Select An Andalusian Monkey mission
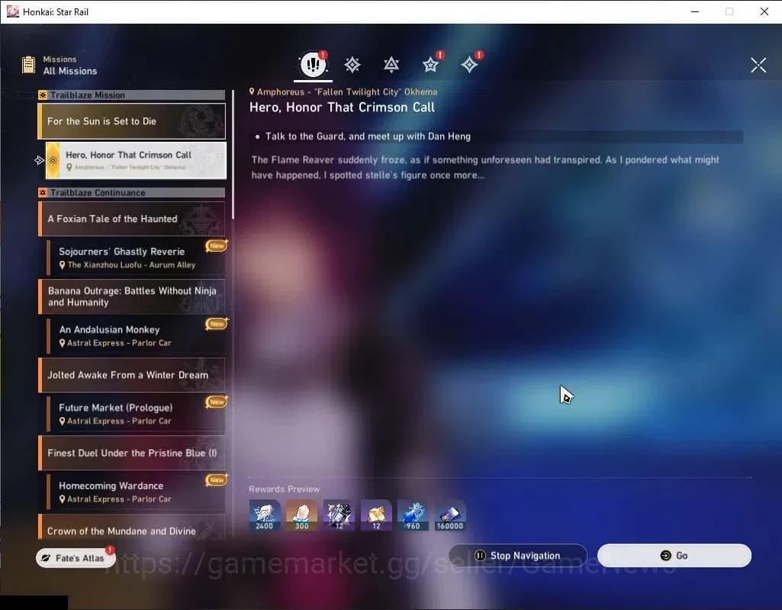 click(x=136, y=336)
